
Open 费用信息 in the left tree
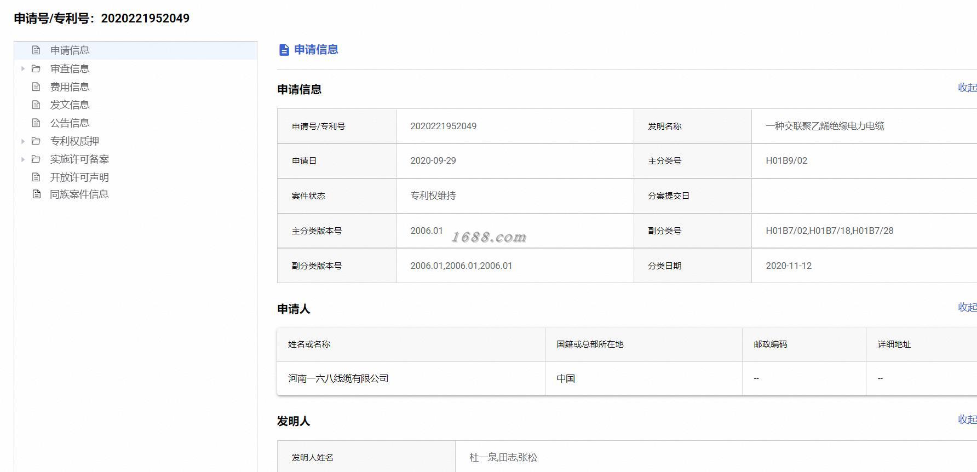coord(70,87)
